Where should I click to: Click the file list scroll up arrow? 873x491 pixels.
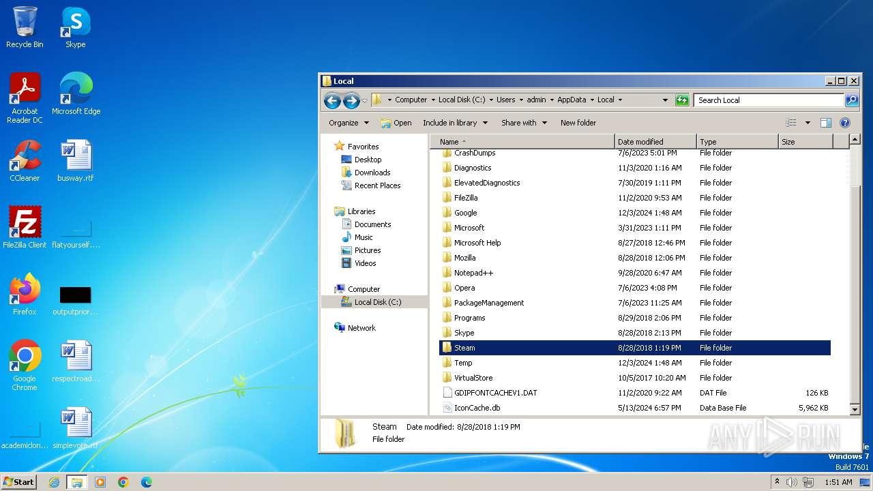(855, 140)
